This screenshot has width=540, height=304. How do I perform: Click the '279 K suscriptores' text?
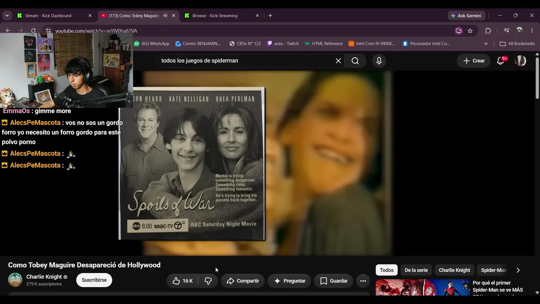pyautogui.click(x=44, y=284)
